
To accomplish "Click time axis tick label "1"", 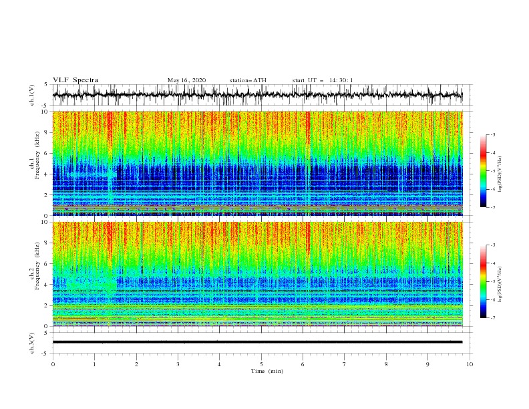I will (x=94, y=364).
